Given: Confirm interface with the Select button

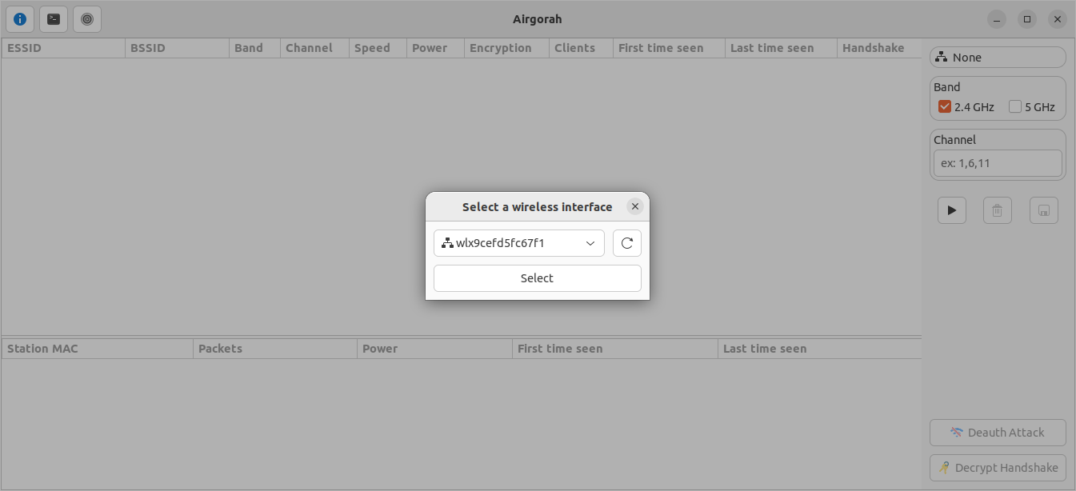Looking at the screenshot, I should click(536, 277).
